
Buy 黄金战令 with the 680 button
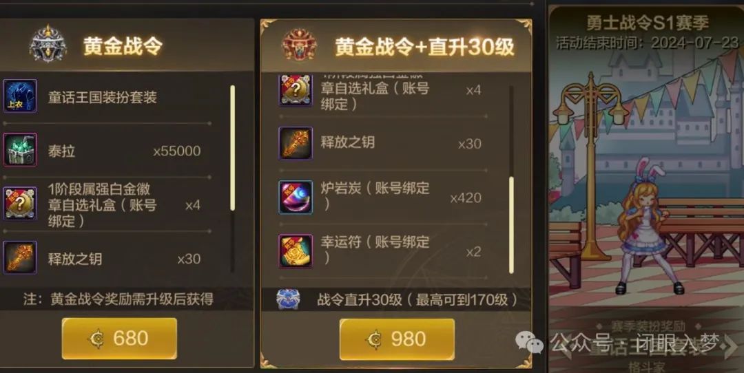click(119, 339)
